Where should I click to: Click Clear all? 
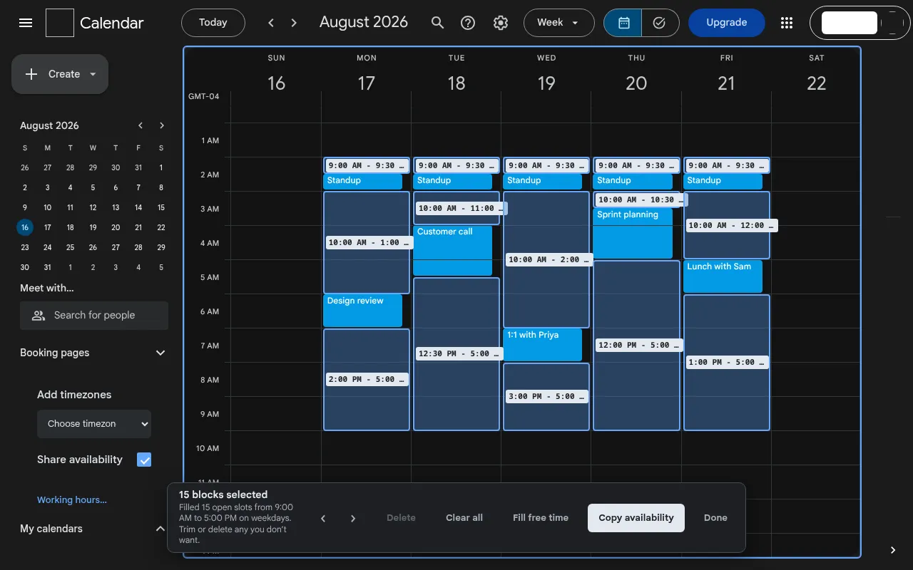(464, 518)
